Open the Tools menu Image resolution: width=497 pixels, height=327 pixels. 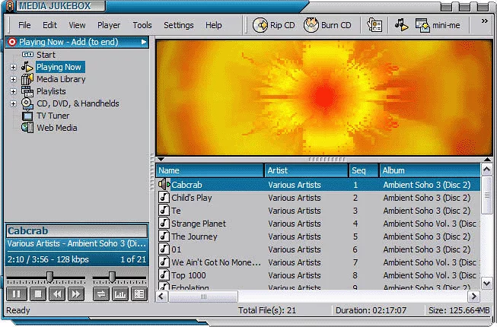(x=142, y=25)
